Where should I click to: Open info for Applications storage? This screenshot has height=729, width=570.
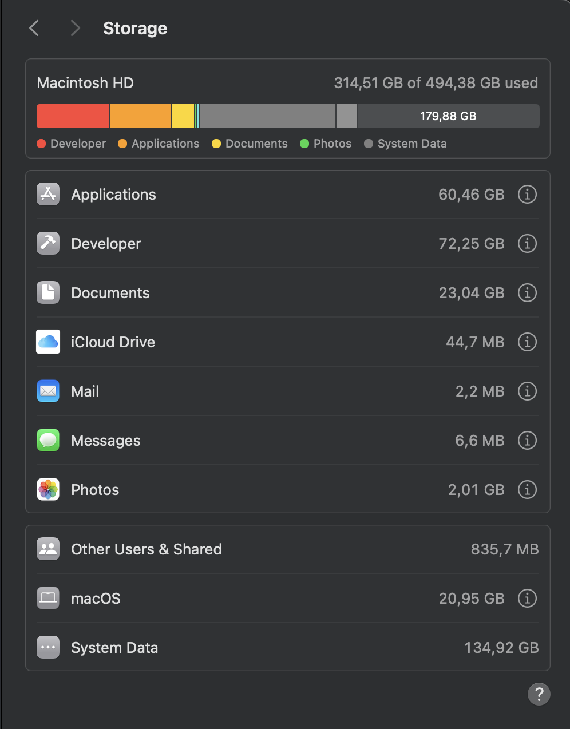pyautogui.click(x=527, y=195)
